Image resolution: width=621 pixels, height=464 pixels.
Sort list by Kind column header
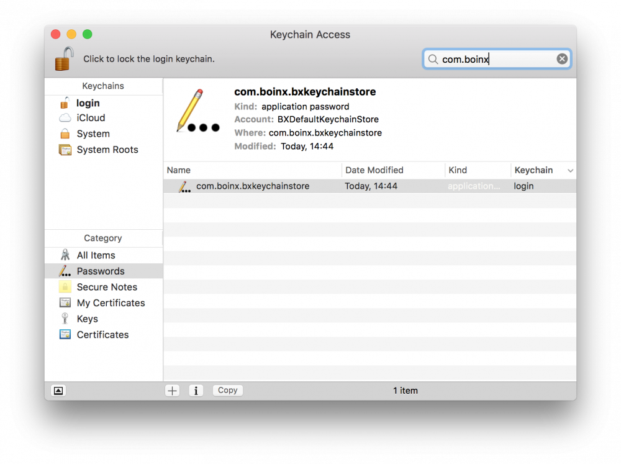click(478, 170)
